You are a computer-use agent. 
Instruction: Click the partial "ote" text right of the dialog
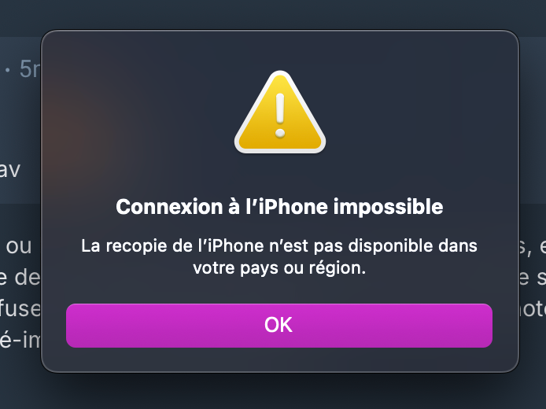[x=533, y=309]
